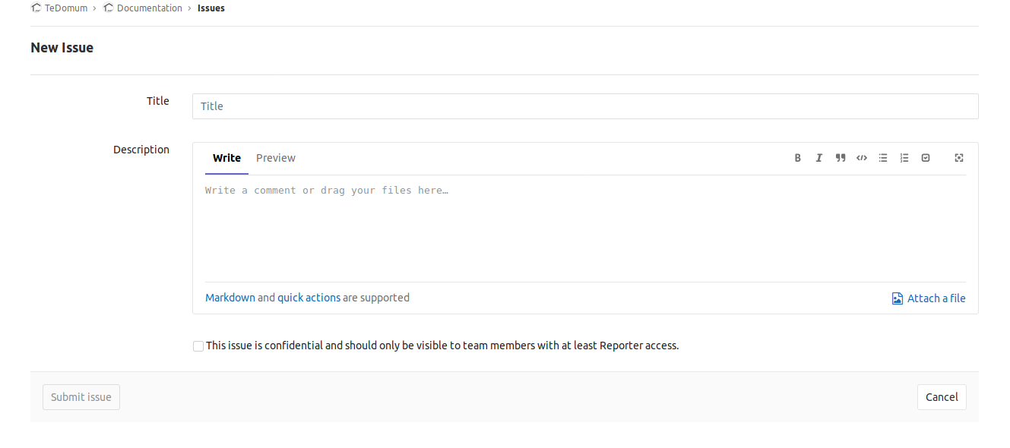Apply bold formatting in description toolbar

(x=798, y=158)
